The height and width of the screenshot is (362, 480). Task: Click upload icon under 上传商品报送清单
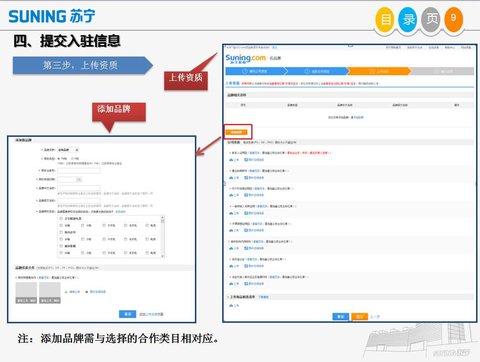pyautogui.click(x=231, y=305)
